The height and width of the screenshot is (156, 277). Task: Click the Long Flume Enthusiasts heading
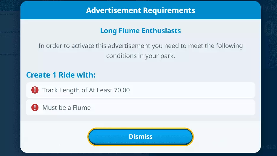tap(141, 30)
